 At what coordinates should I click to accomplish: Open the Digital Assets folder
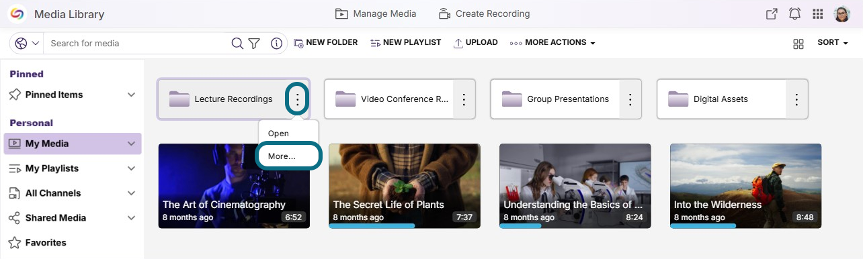tap(721, 99)
